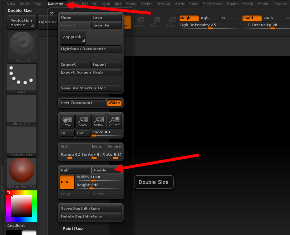290x235 pixels.
Task: Adjust the Z Intensity slider
Action: [x=266, y=26]
